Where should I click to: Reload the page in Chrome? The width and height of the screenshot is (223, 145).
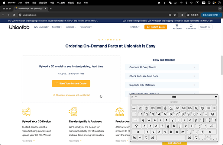click(x=14, y=15)
